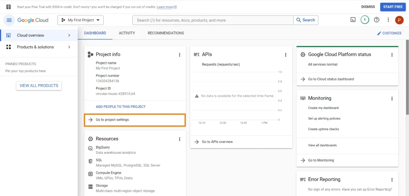The height and width of the screenshot is (196, 409).
Task: Switch to the Recommendations tab
Action: [166, 33]
